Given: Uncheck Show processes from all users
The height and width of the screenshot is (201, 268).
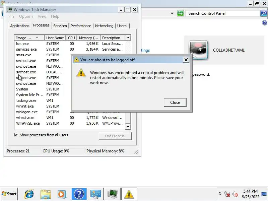Looking at the screenshot, I should tap(16, 135).
